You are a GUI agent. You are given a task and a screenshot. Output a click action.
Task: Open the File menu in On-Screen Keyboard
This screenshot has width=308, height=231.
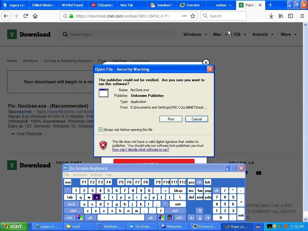tap(67, 175)
